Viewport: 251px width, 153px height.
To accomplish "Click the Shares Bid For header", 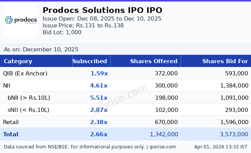I will click(x=225, y=61).
